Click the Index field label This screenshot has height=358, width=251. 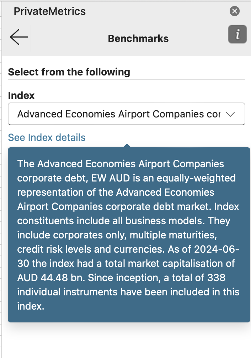coord(21,95)
